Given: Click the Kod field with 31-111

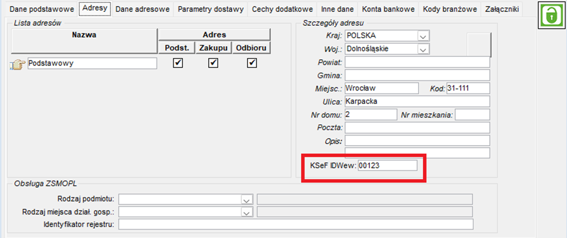Looking at the screenshot, I should tap(468, 88).
